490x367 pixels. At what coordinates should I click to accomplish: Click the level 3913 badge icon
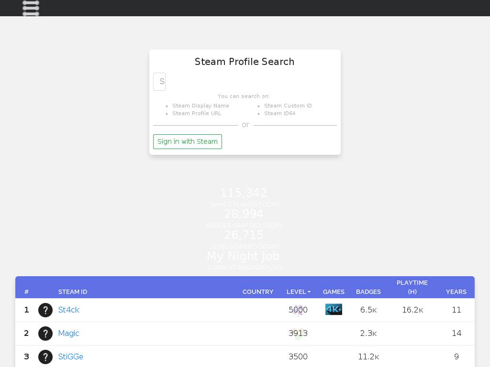[298, 334]
